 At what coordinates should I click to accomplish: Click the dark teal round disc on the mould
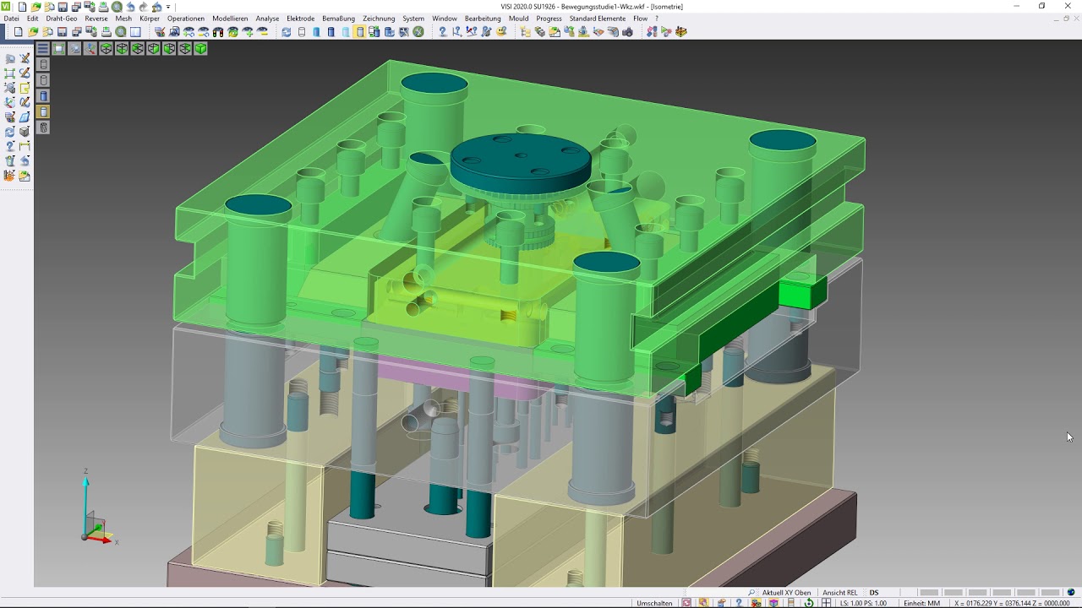click(x=520, y=163)
